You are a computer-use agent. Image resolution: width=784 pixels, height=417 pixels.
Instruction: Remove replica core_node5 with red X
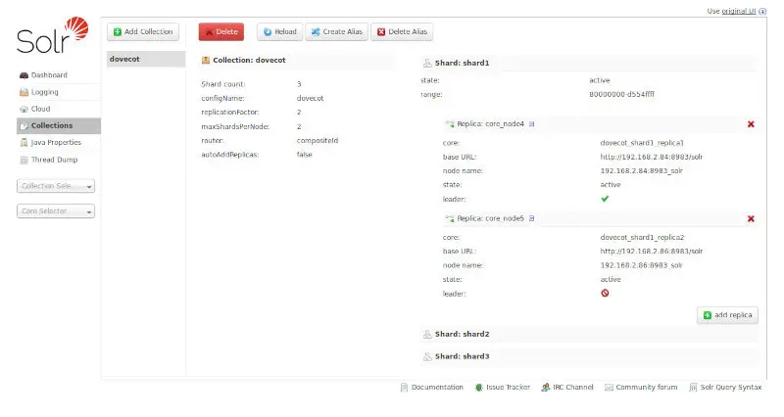[751, 218]
